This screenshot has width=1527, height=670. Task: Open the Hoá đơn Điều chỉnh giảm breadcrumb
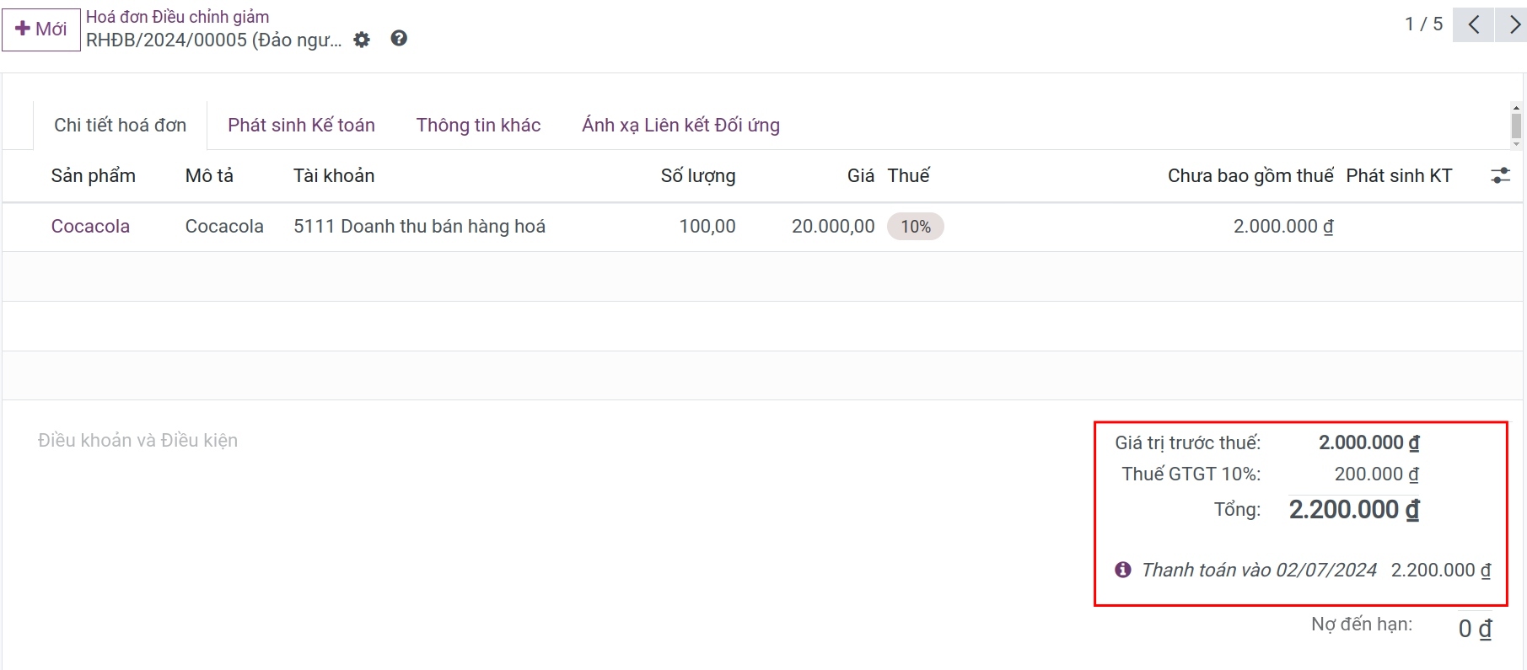177,17
